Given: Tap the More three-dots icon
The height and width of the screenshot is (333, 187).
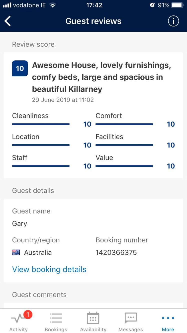Looking at the screenshot, I should [168, 318].
